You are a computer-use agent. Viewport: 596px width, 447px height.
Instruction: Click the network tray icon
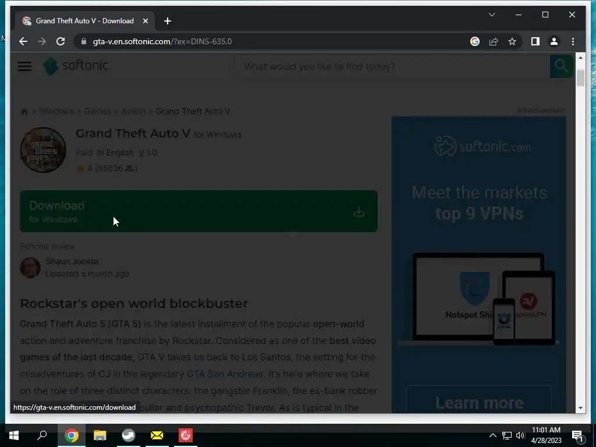click(x=507, y=435)
